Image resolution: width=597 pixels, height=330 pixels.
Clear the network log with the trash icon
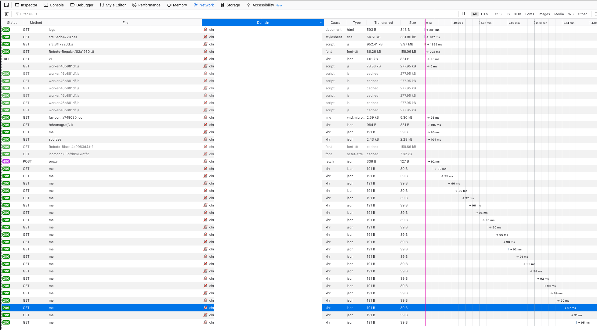6,14
